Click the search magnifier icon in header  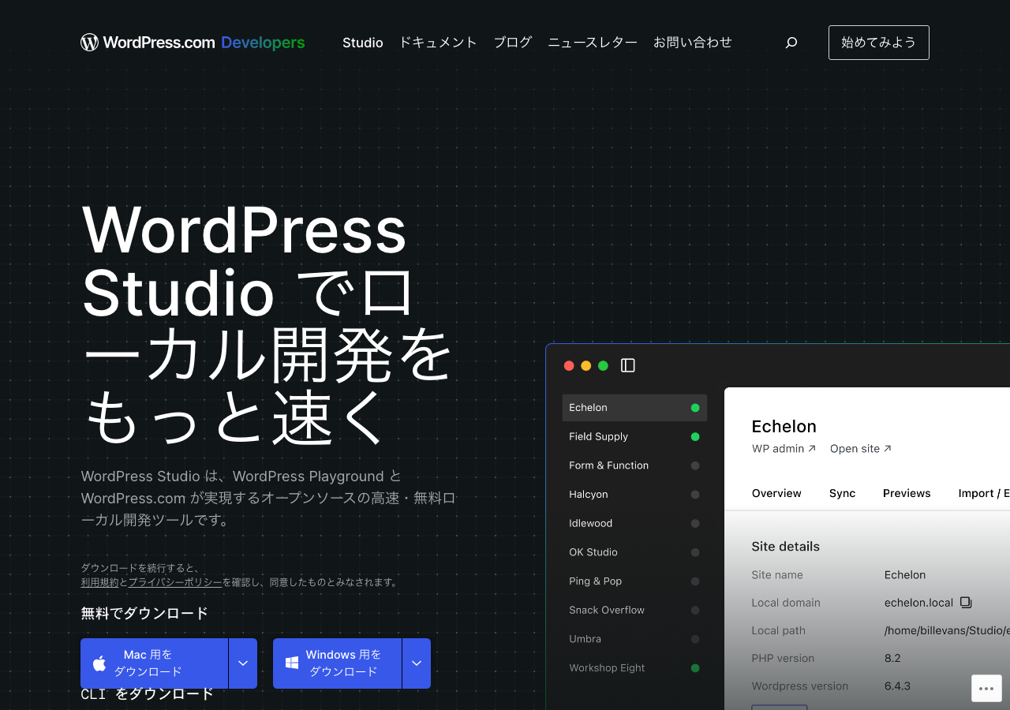click(791, 43)
